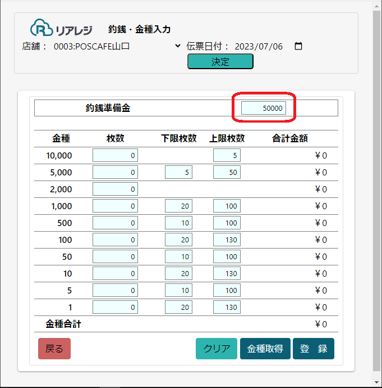382x388 pixels.
Task: Edit the 上限枚数 field for 1 yen
Action: [x=227, y=307]
